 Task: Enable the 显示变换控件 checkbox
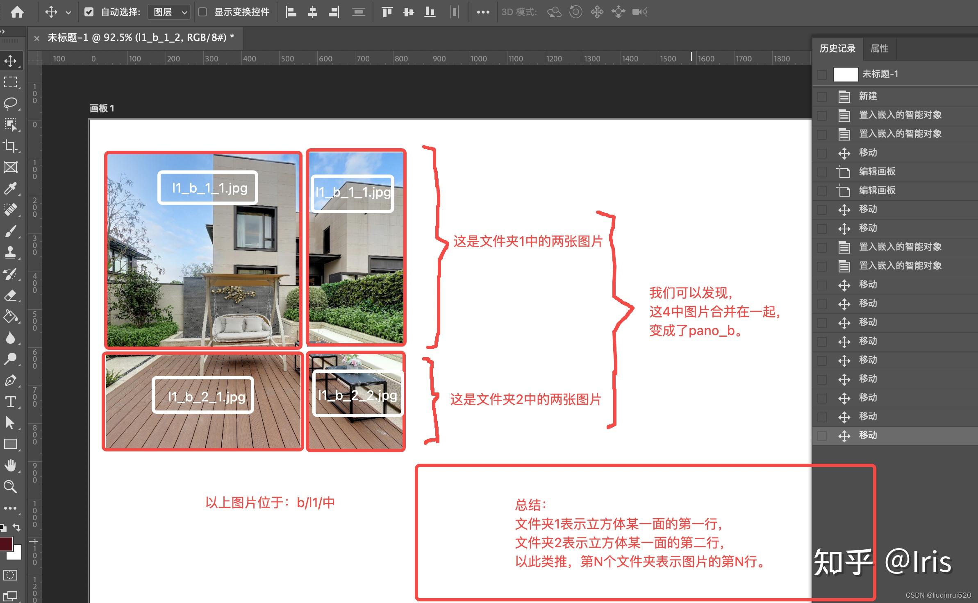click(x=203, y=12)
